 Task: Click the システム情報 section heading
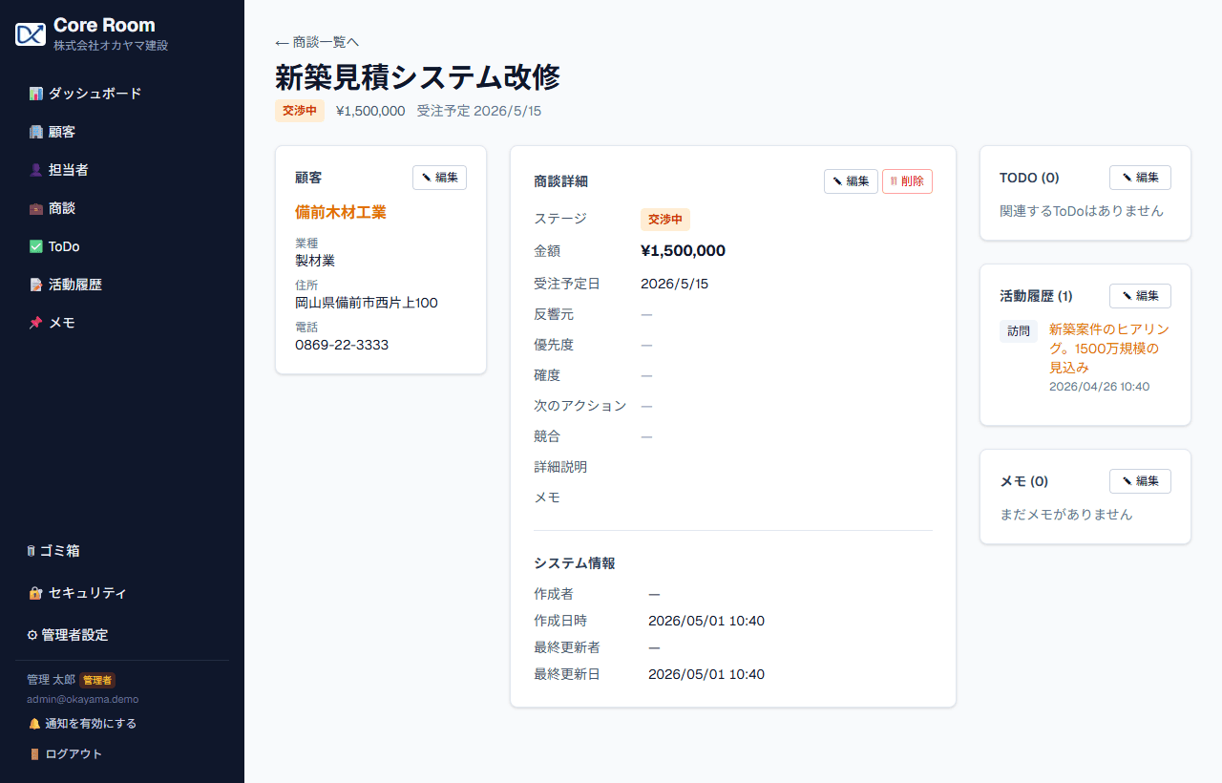[x=575, y=563]
